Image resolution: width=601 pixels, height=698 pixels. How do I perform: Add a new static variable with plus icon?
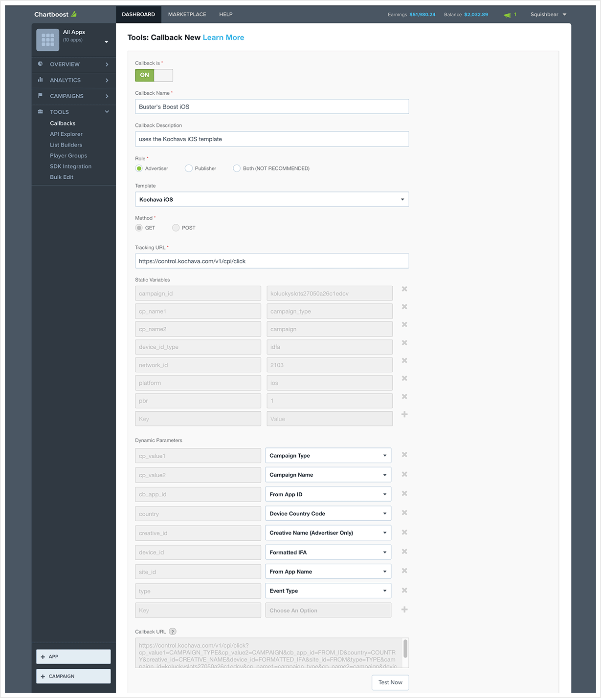click(404, 414)
